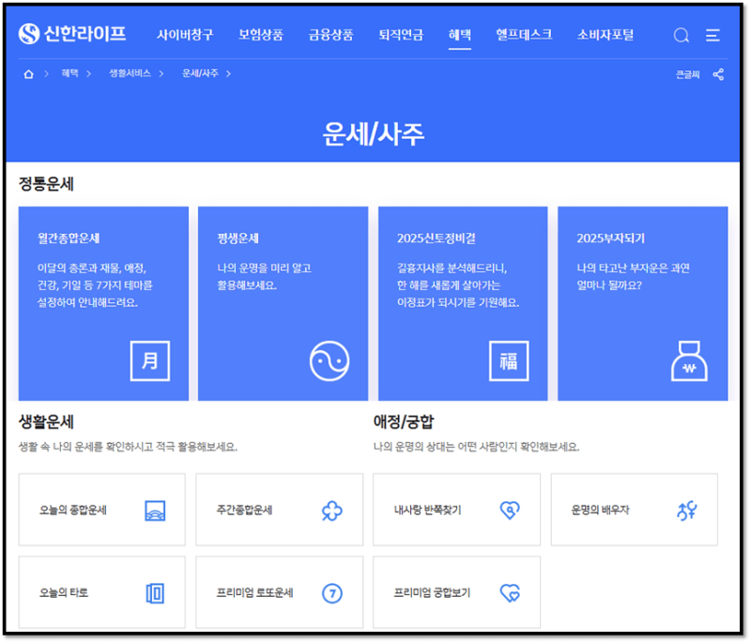Click the 福 icon on 2025신토정비결 card

tap(509, 361)
